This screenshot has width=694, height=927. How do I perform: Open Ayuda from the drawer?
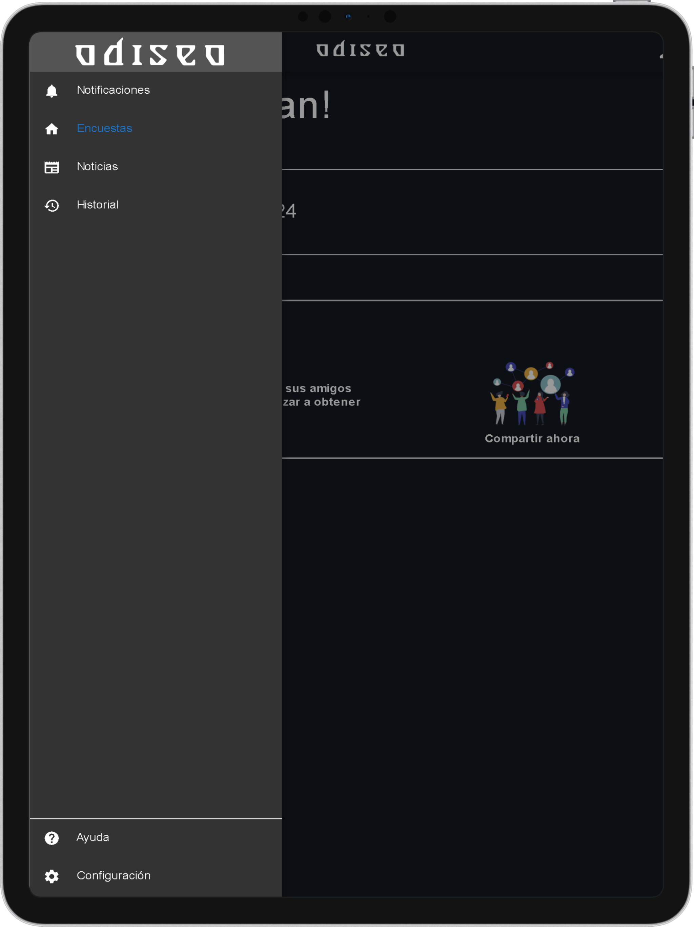pos(93,837)
